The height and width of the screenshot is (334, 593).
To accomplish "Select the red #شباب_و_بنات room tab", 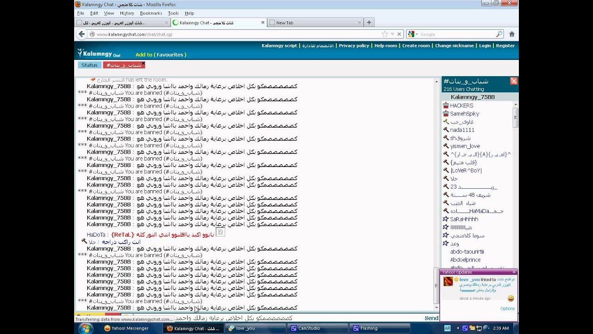I will point(124,65).
